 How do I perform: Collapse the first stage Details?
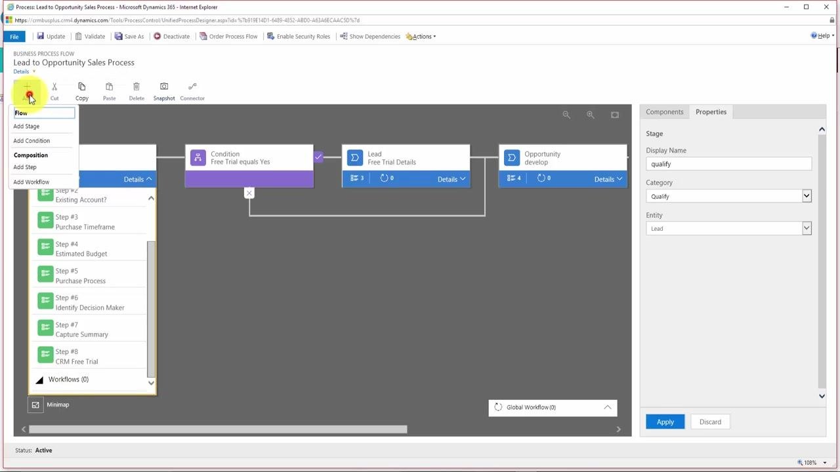point(138,179)
